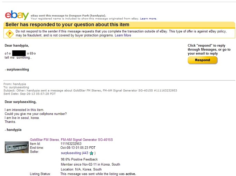Click the 'Do not respond to the sender' warning text
Viewport: 236px width, 176px height.
point(121,33)
